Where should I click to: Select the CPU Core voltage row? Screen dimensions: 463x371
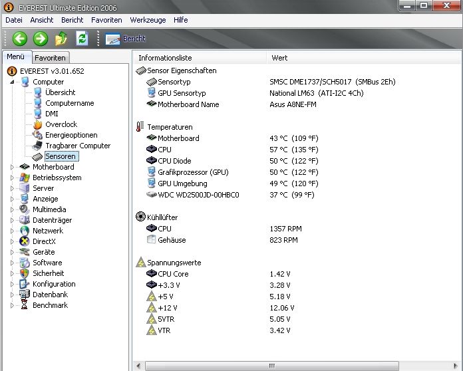(x=218, y=274)
